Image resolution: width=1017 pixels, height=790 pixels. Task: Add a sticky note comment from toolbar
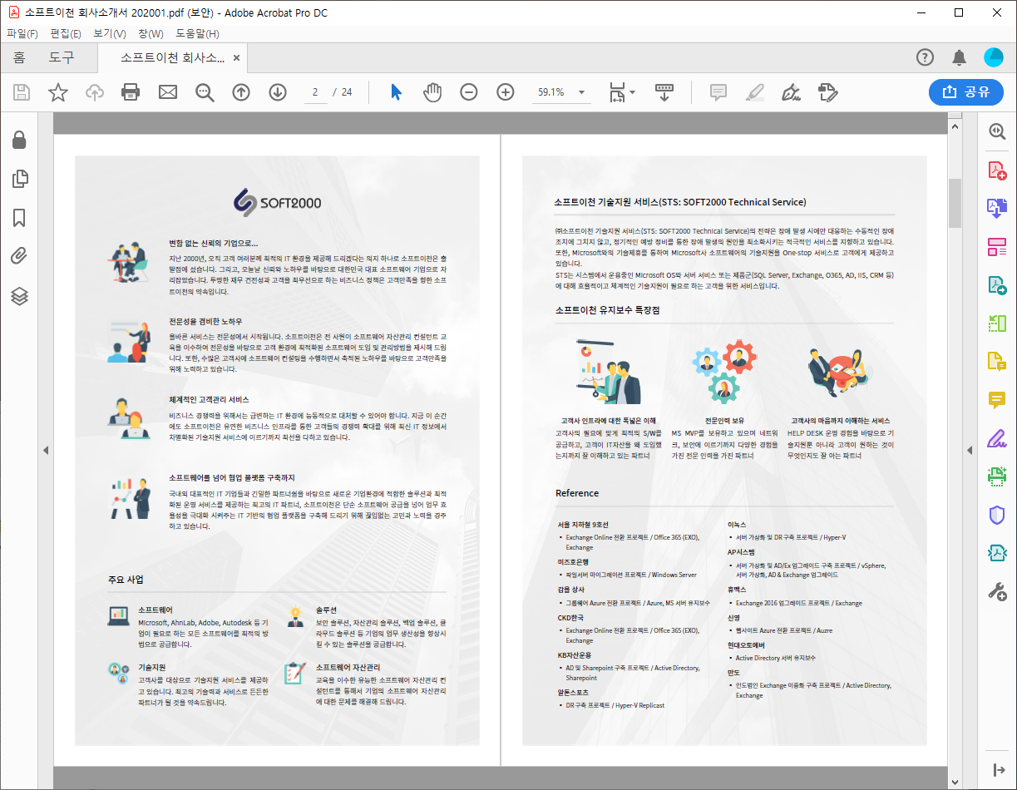tap(718, 92)
